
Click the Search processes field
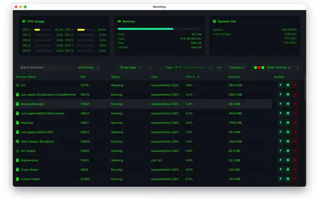46,68
